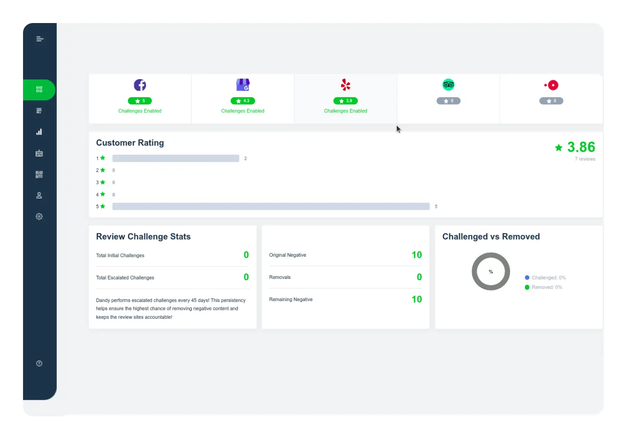Viewport: 635px width, 441px height.
Task: Select the Facebook platform icon
Action: point(140,85)
